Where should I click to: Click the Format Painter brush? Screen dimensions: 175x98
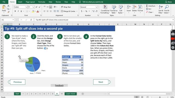[8, 12]
